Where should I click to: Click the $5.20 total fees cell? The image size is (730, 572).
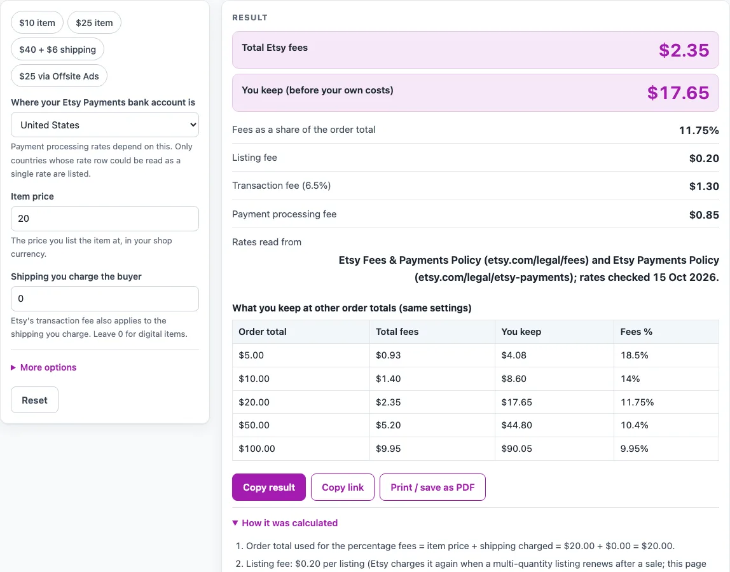(432, 425)
